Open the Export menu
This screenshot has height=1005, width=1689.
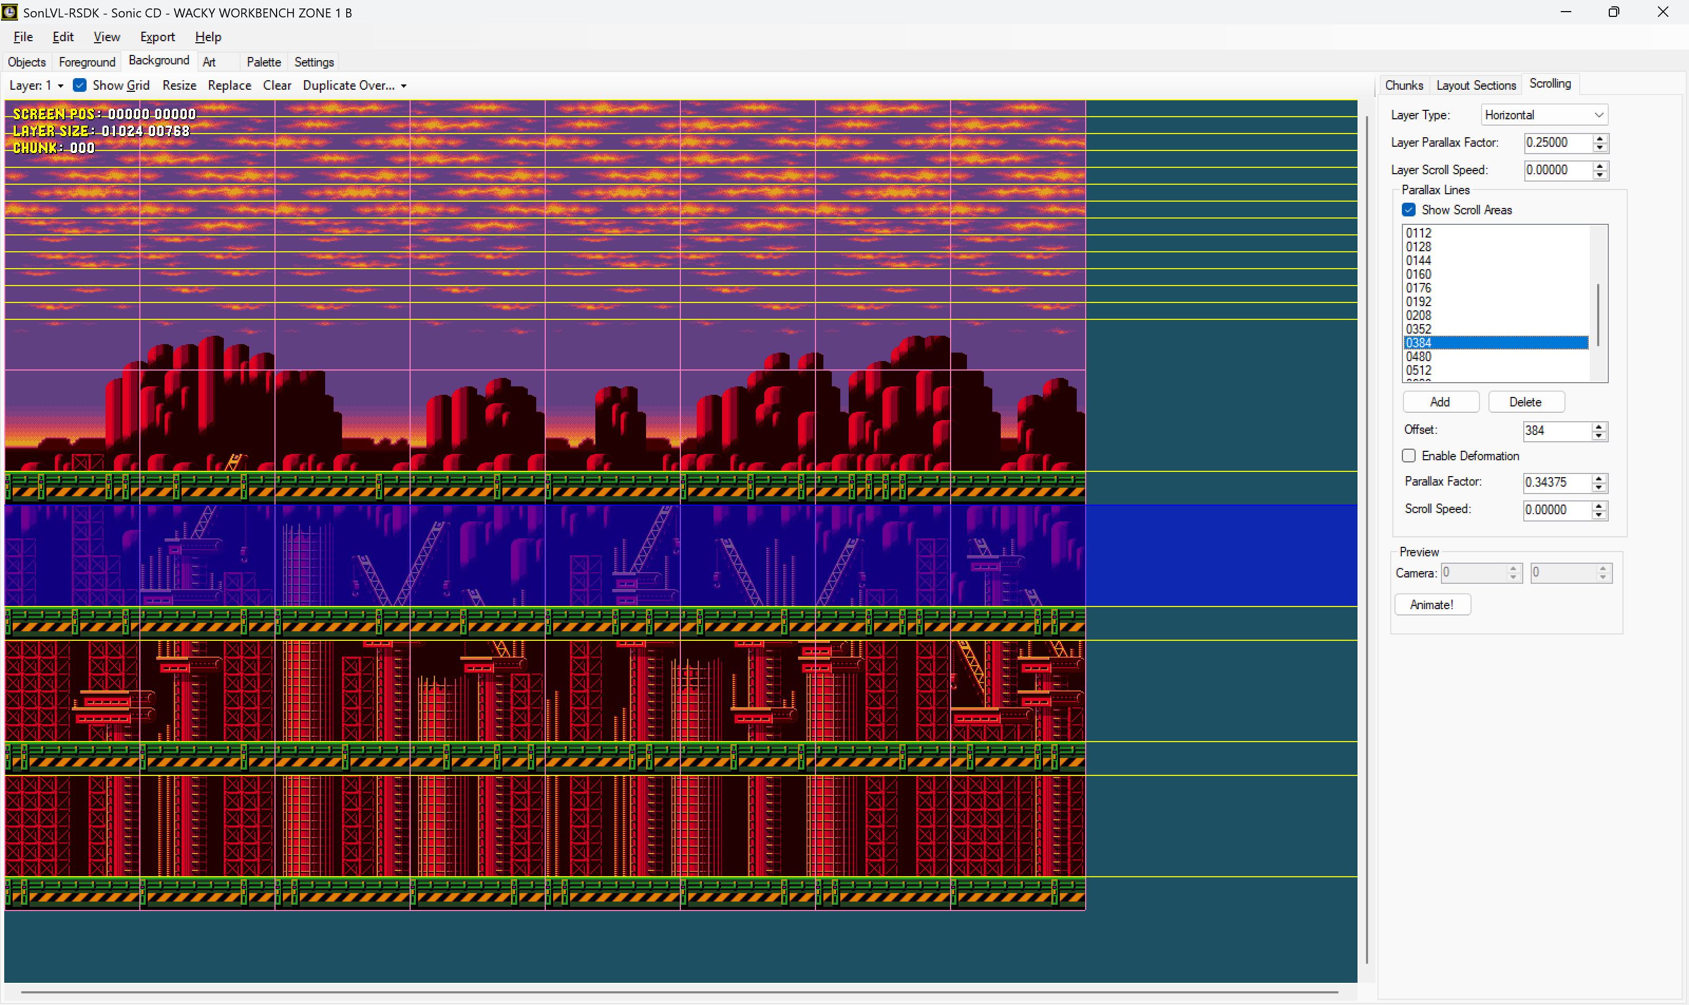click(157, 37)
